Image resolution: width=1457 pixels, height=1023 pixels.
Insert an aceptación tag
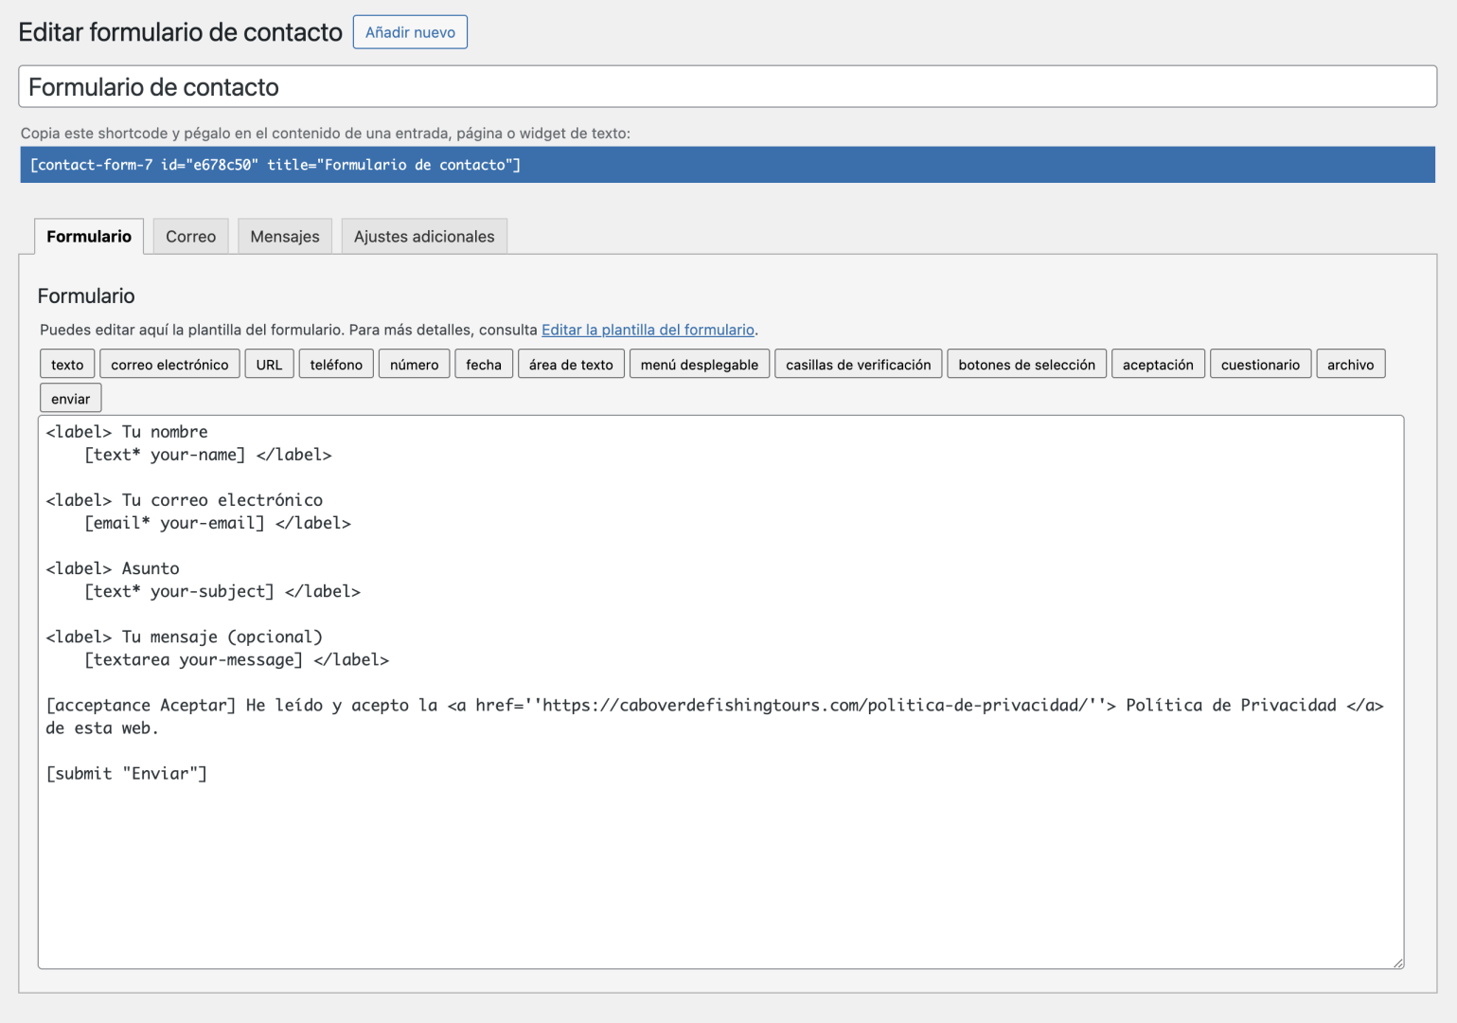[1158, 365]
